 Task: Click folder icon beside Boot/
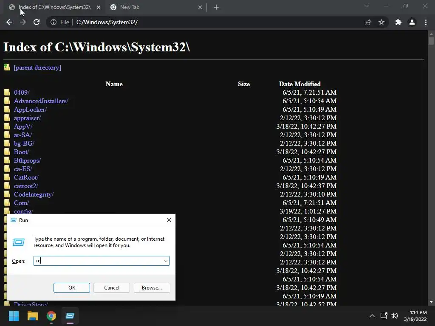click(7, 152)
